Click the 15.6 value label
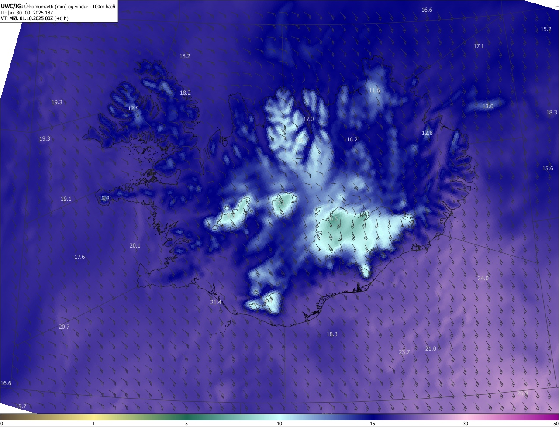 tap(548, 168)
